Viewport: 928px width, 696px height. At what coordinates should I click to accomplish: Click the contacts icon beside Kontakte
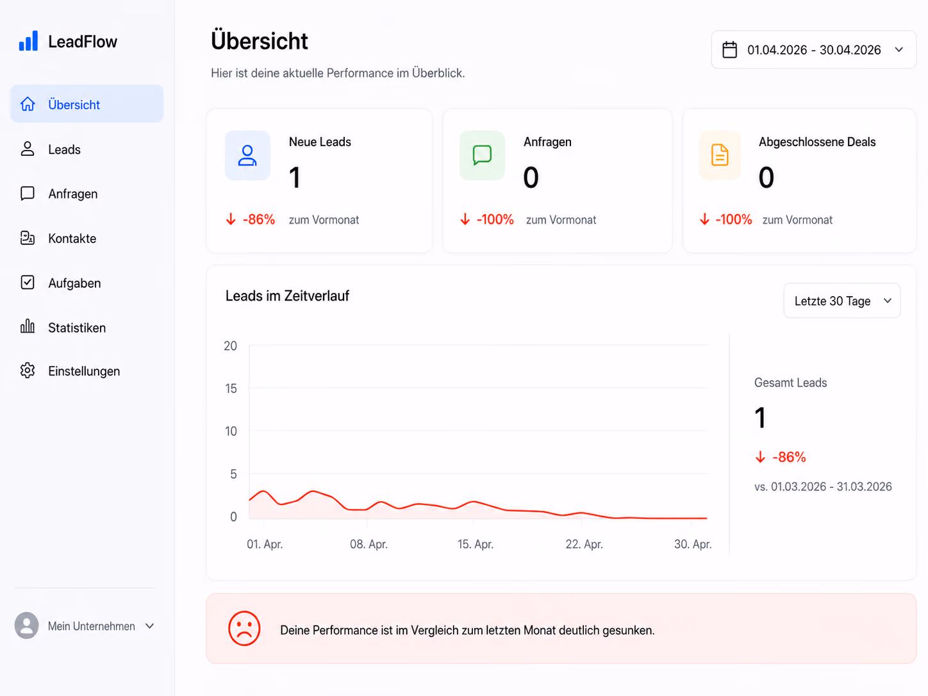pyautogui.click(x=28, y=238)
